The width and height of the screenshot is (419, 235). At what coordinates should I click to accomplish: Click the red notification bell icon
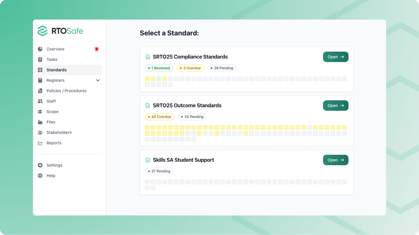[97, 49]
